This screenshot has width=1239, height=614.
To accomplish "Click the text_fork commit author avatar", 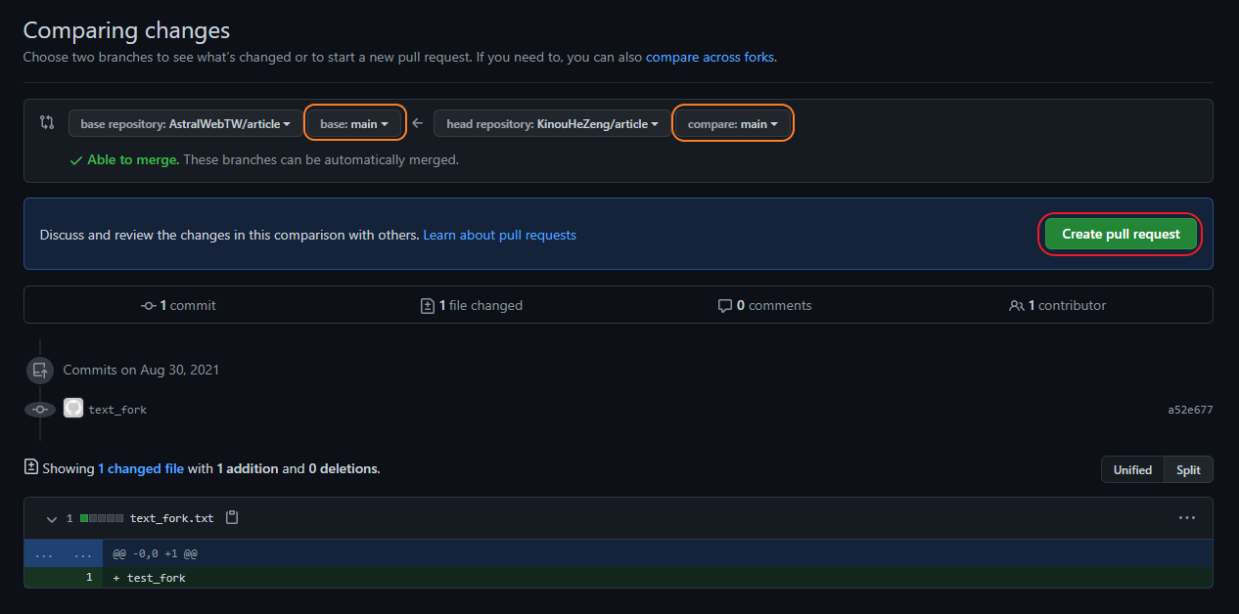I will pyautogui.click(x=73, y=409).
